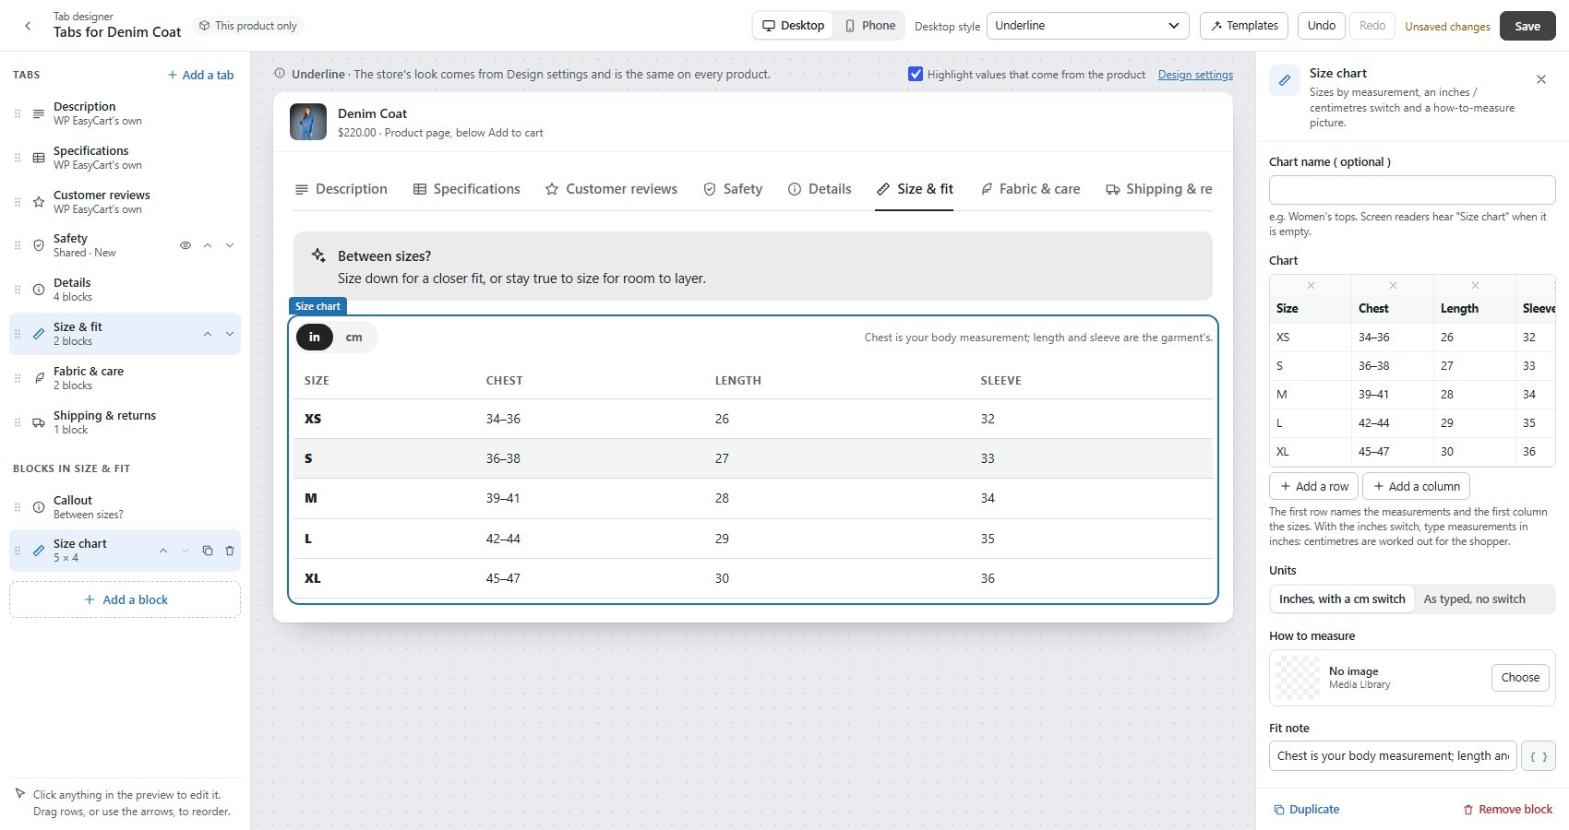Image resolution: width=1569 pixels, height=830 pixels.
Task: Duplicate Size chart block via its row icon
Action: click(208, 551)
